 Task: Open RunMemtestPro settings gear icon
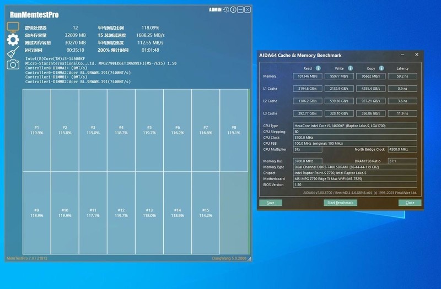point(13,40)
